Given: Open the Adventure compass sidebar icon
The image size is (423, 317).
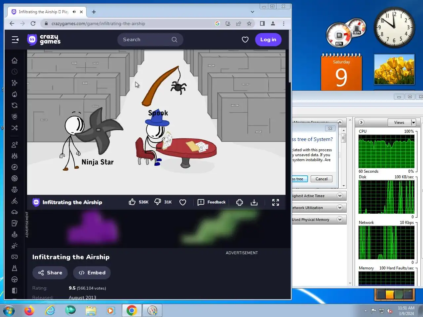Looking at the screenshot, I should click(15, 167).
